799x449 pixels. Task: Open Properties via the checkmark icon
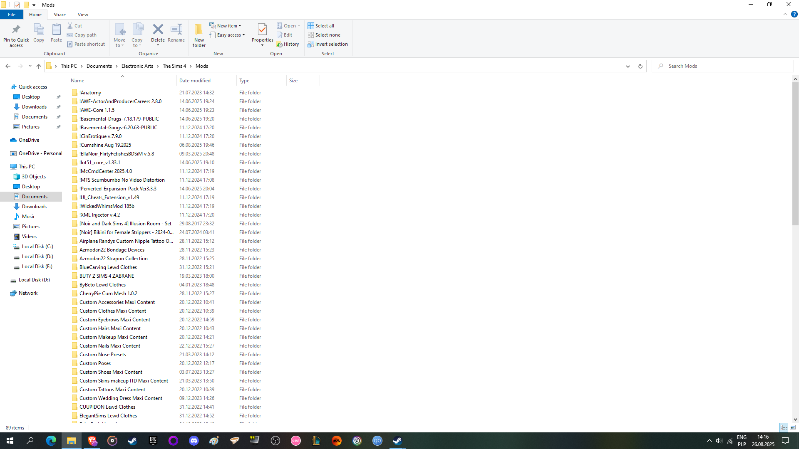[262, 30]
